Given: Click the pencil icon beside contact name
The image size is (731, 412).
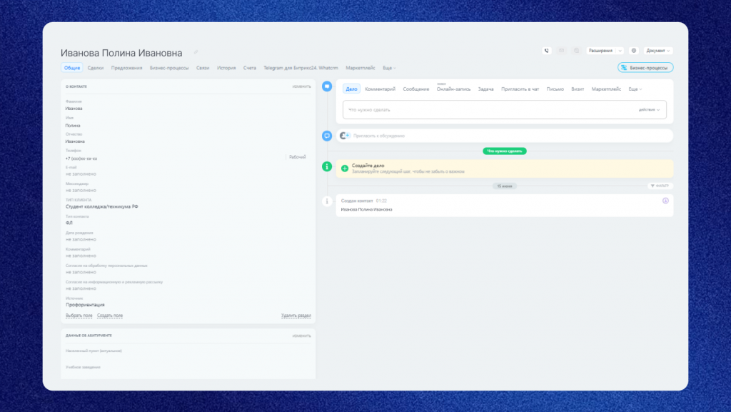Looking at the screenshot, I should (196, 52).
